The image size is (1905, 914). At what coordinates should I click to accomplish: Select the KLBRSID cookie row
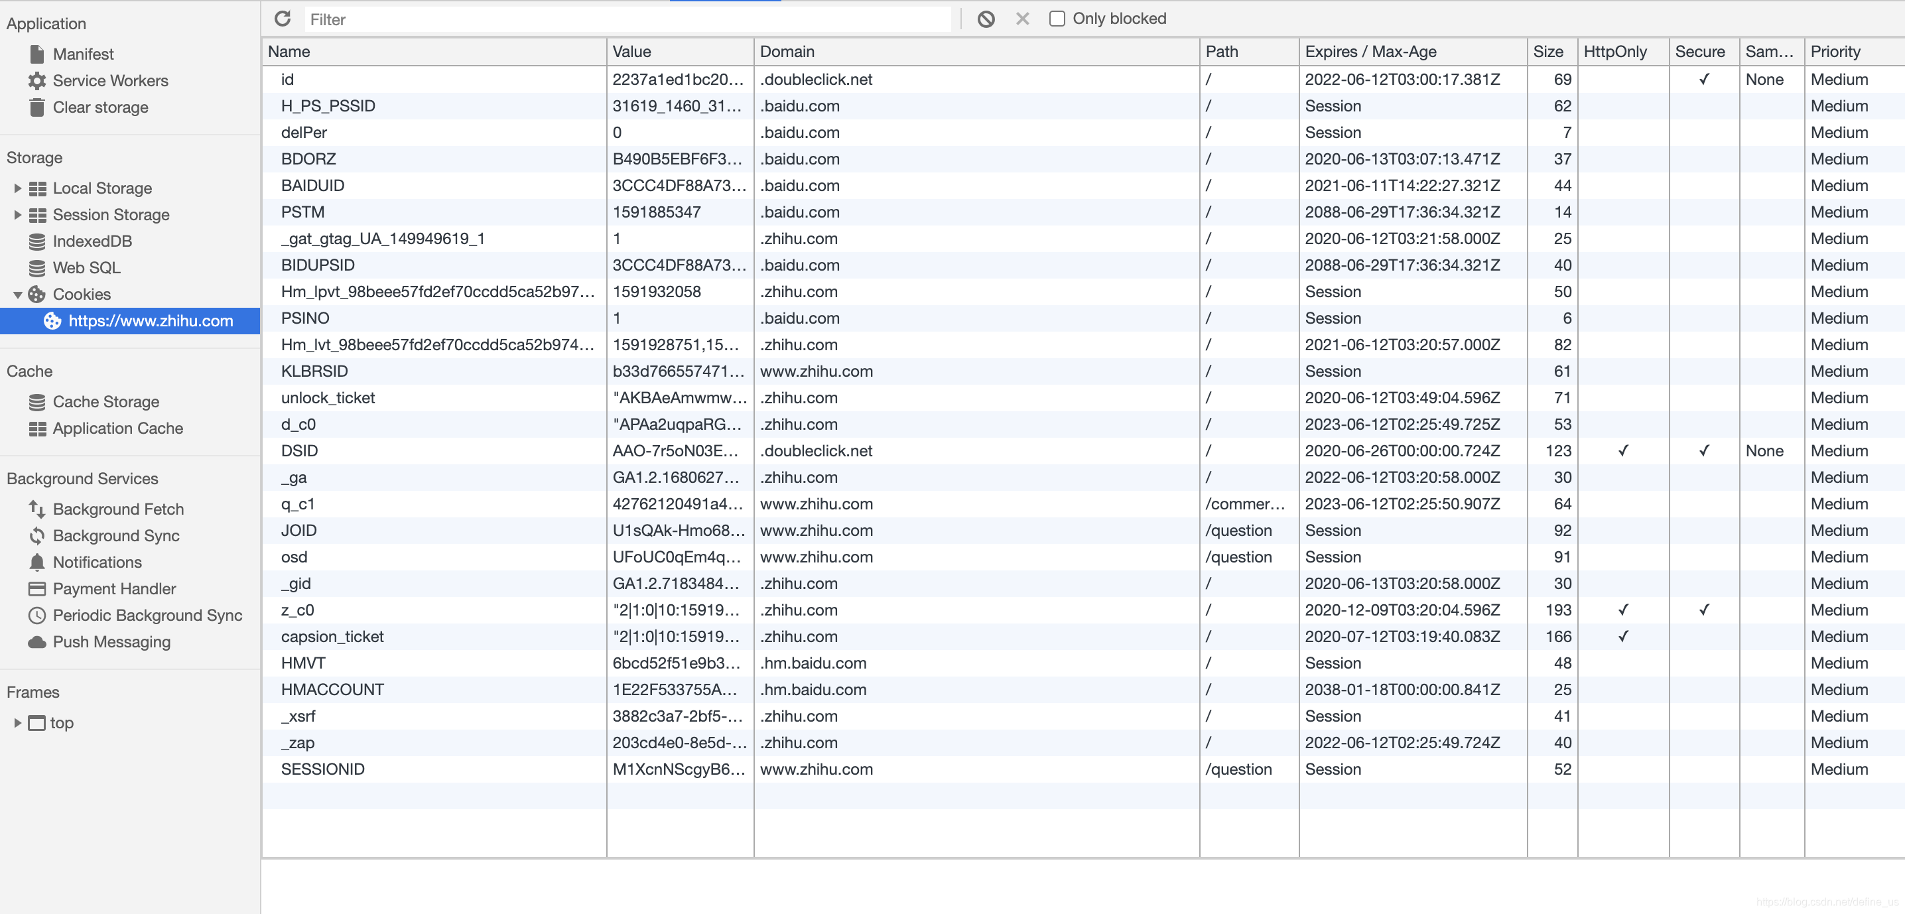pos(1083,371)
